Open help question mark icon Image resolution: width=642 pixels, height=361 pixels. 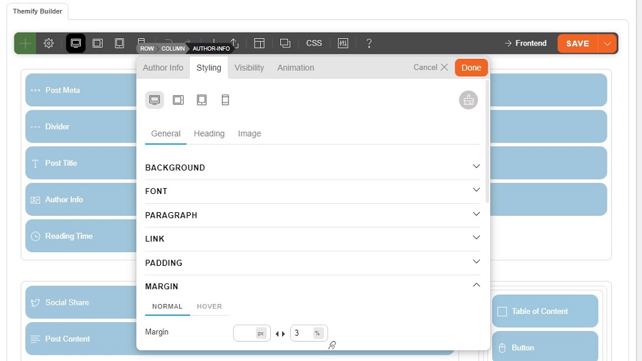click(x=369, y=43)
